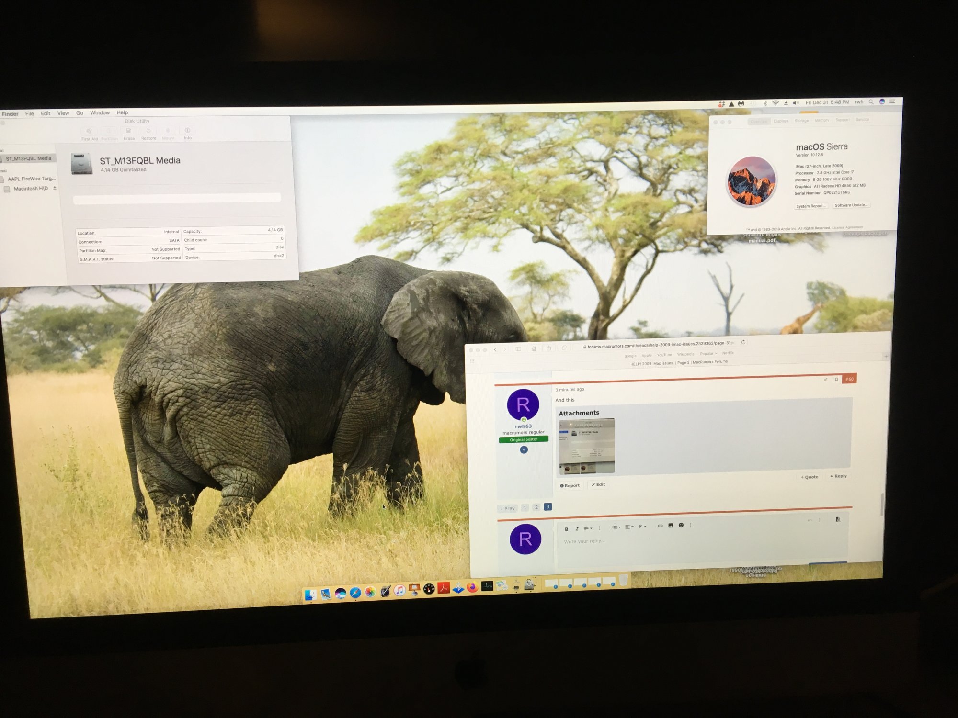
Task: Click the System Report button
Action: [810, 206]
